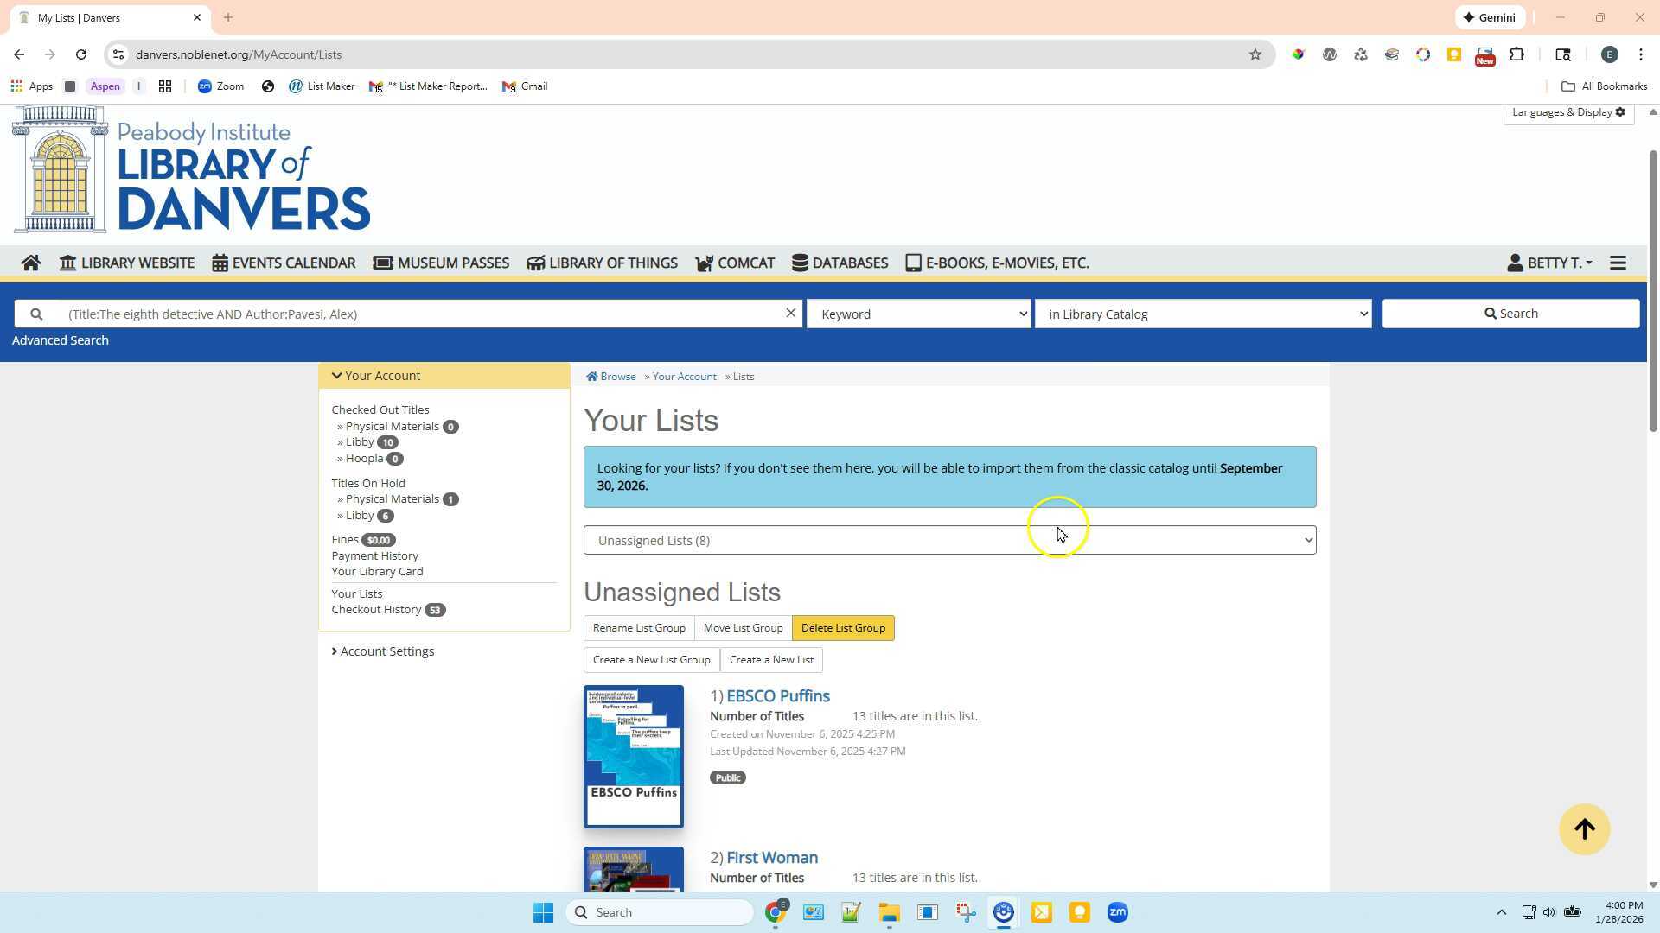The width and height of the screenshot is (1660, 933).
Task: Open the EBSCO Puffins list cover thumbnail
Action: (x=633, y=756)
